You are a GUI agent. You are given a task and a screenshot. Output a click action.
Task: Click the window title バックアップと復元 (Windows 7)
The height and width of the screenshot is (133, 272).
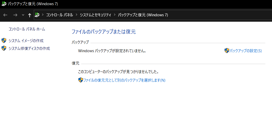[x=33, y=4]
